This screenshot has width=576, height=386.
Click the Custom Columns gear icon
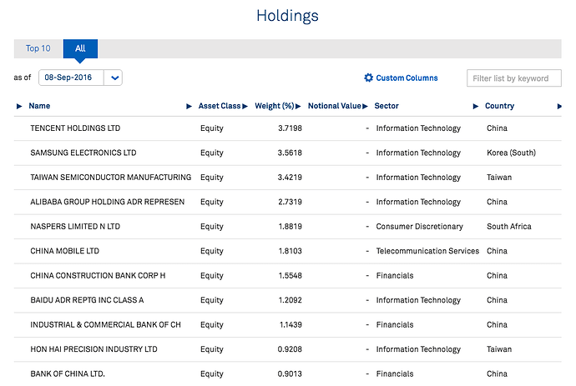369,78
